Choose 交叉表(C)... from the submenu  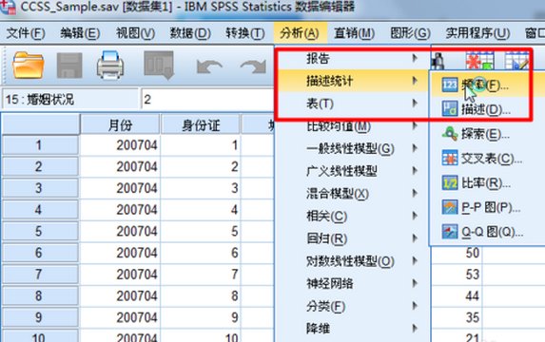(x=487, y=159)
